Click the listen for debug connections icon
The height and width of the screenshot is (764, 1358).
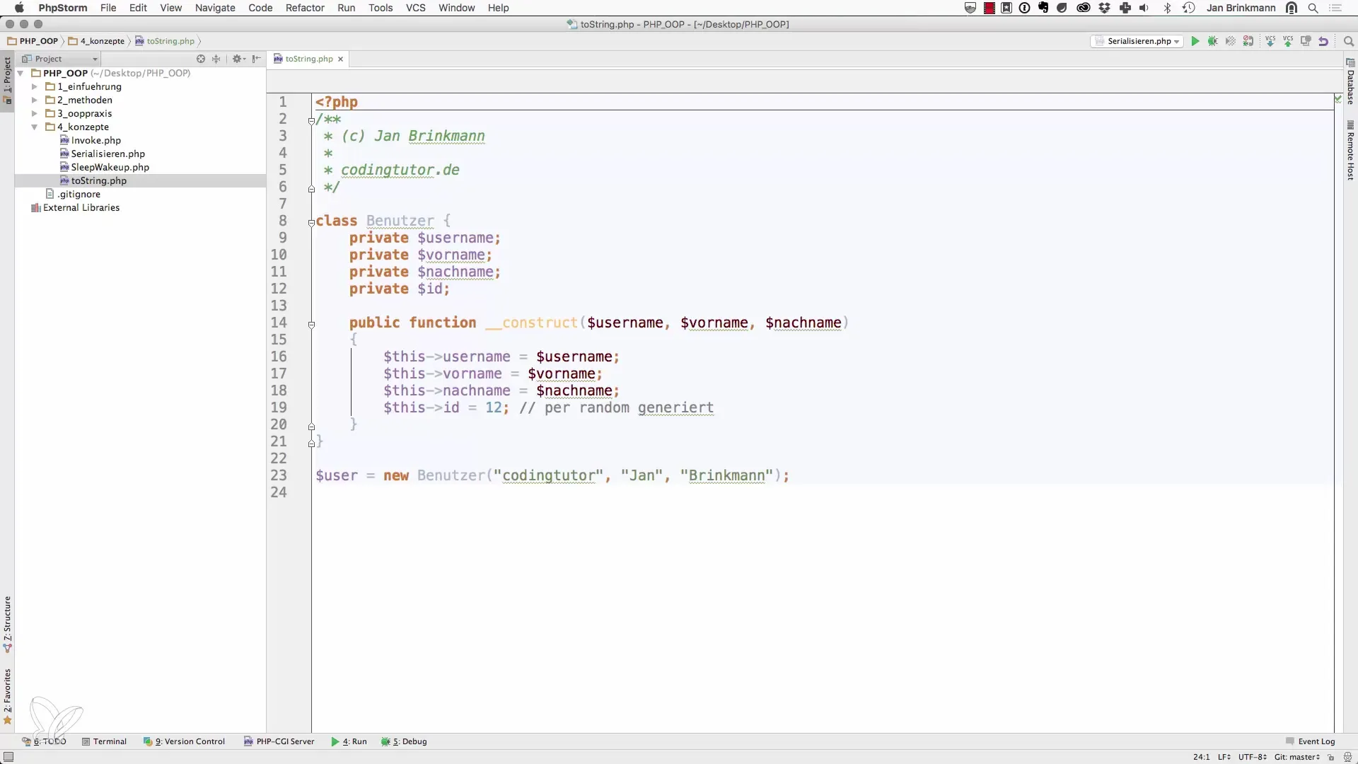(x=1248, y=41)
